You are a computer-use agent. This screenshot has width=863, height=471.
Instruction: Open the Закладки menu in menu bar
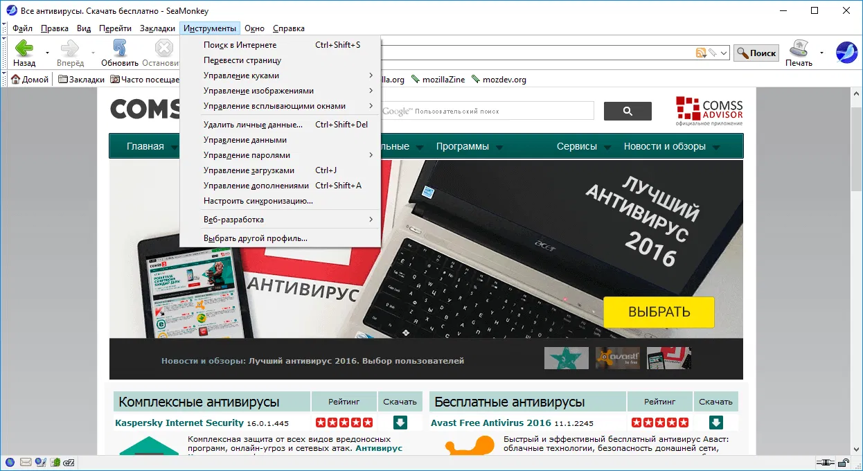[157, 28]
